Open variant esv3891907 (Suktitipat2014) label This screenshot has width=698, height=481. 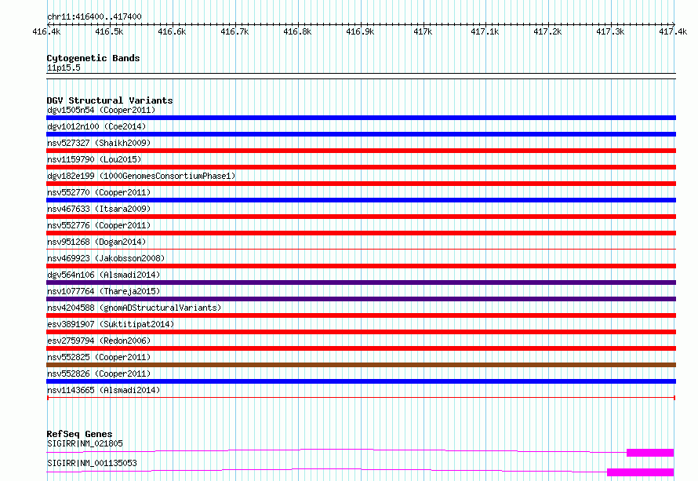tap(111, 324)
